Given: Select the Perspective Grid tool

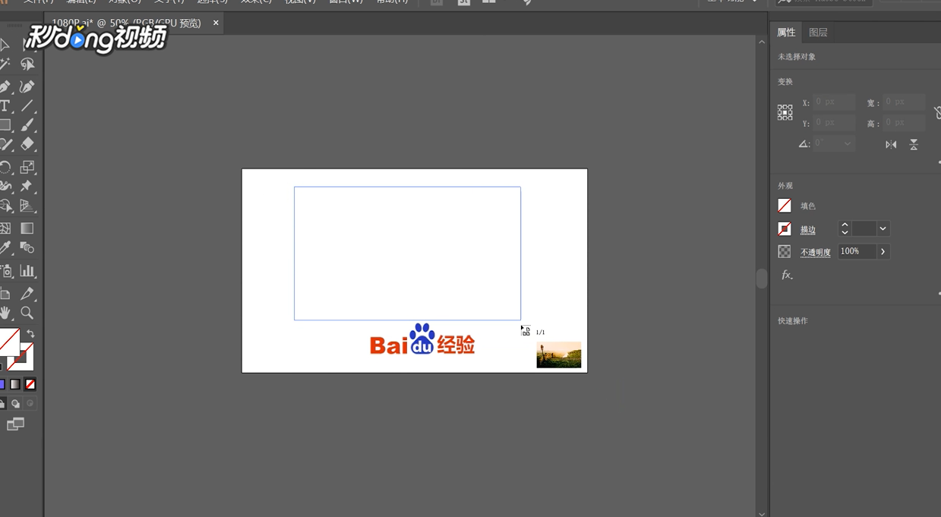Looking at the screenshot, I should 27,206.
